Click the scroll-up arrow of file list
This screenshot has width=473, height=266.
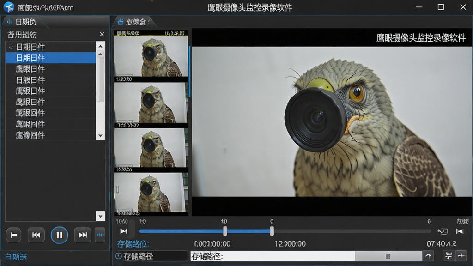click(x=100, y=46)
